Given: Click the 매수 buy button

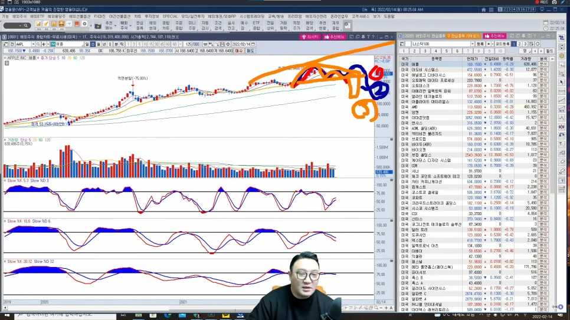Looking at the screenshot, I should pyautogui.click(x=238, y=51).
